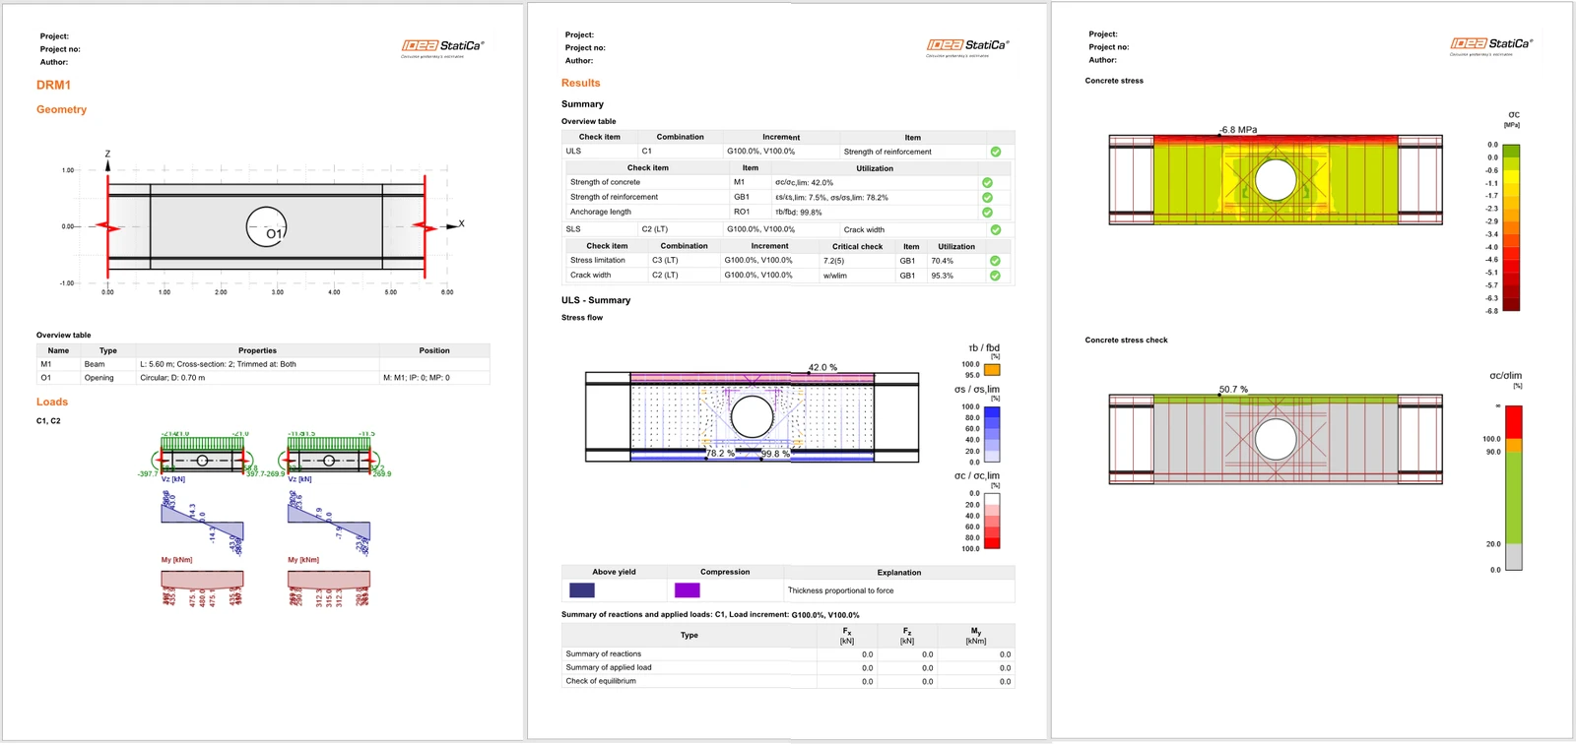
Task: Click the DRM1 heading
Action: click(53, 85)
